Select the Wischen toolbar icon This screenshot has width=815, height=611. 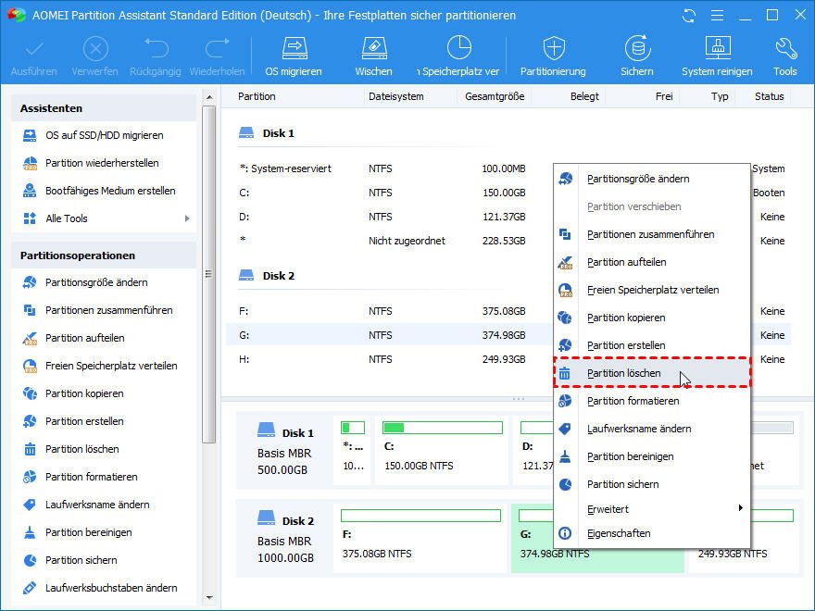coord(373,56)
